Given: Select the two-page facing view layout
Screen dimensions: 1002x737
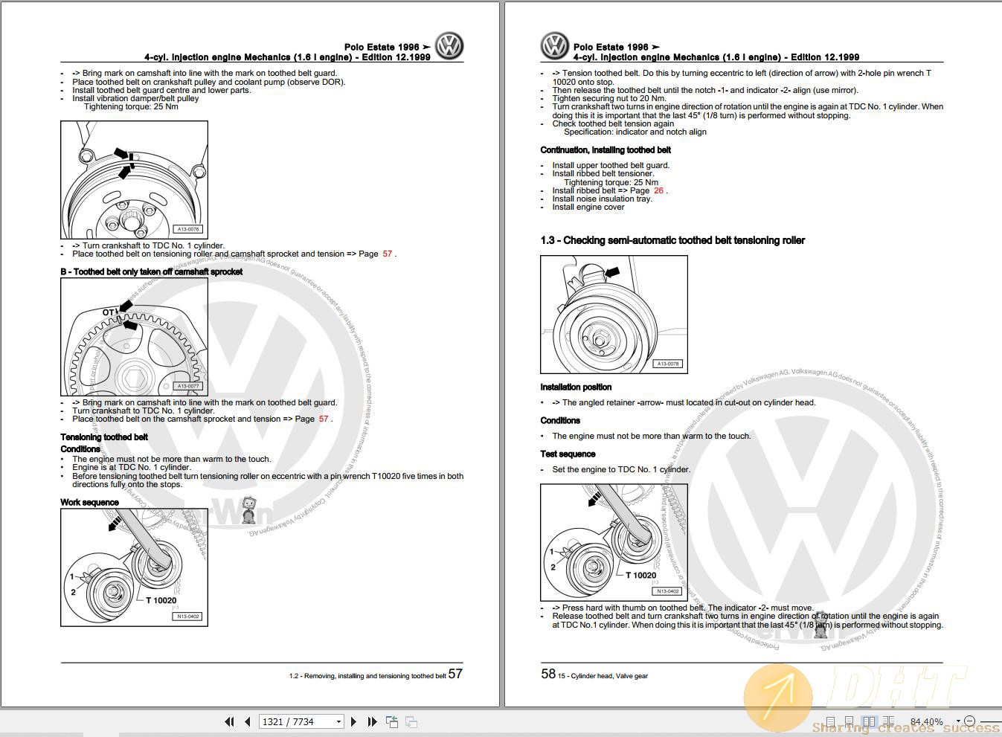Looking at the screenshot, I should [869, 721].
